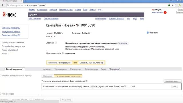The width and height of the screenshot is (183, 103).
Task: Open Подбор слов link
Action: pos(101,19)
